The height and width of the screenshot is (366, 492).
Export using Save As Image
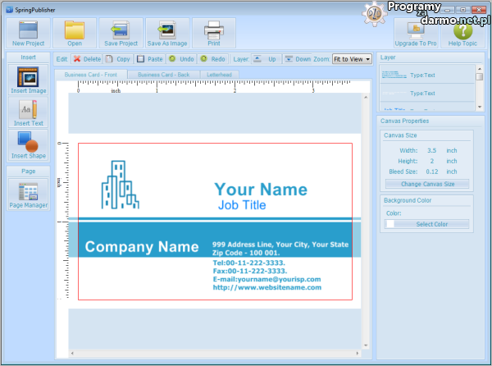pyautogui.click(x=167, y=32)
